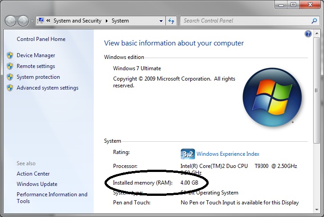324x217 pixels.
Task: Click the search magnifier icon
Action: [314, 21]
